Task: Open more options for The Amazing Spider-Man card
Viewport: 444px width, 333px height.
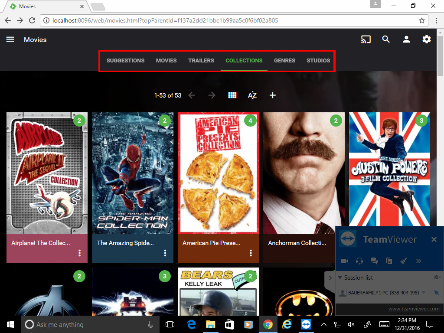Action: coord(165,253)
